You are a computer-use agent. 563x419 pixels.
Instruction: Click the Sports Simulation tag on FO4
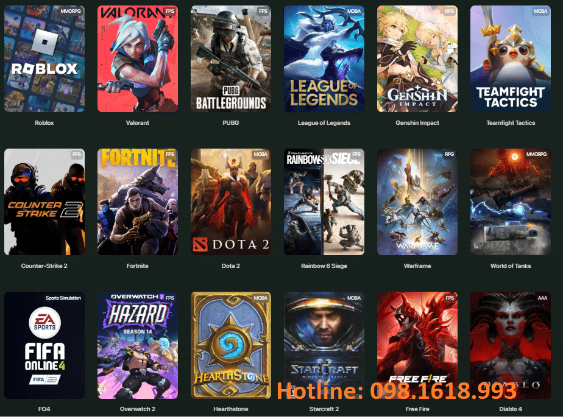[x=63, y=298]
